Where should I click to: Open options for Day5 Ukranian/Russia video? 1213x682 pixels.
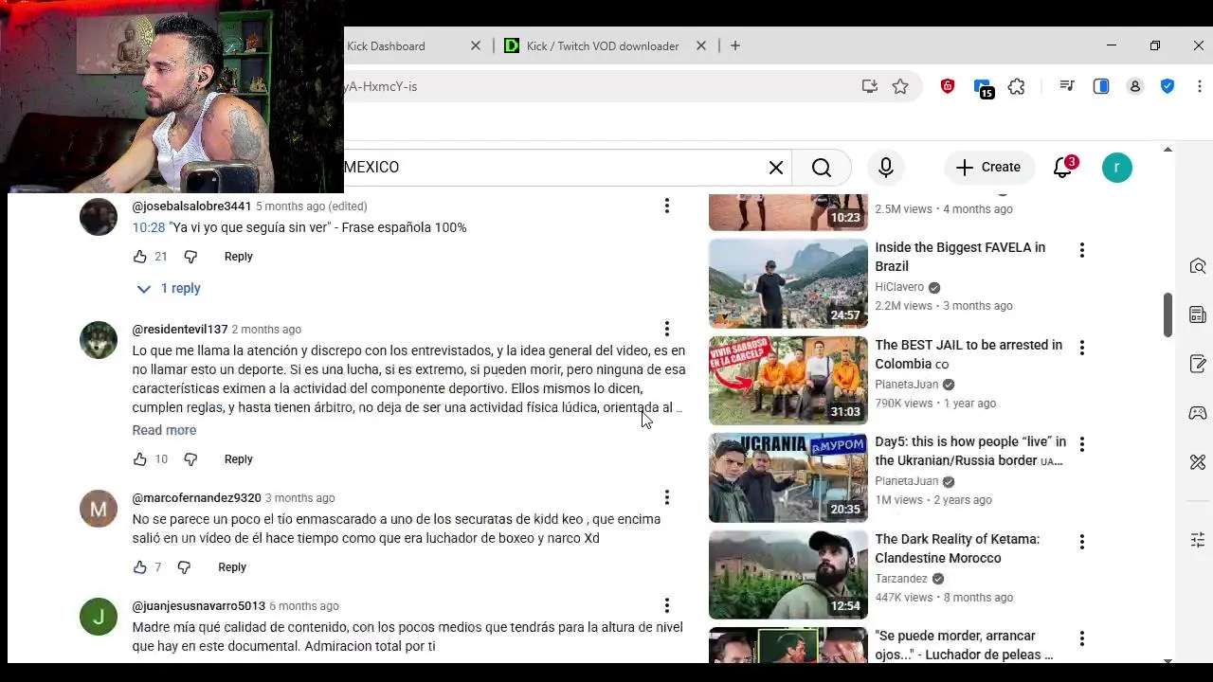pyautogui.click(x=1081, y=444)
